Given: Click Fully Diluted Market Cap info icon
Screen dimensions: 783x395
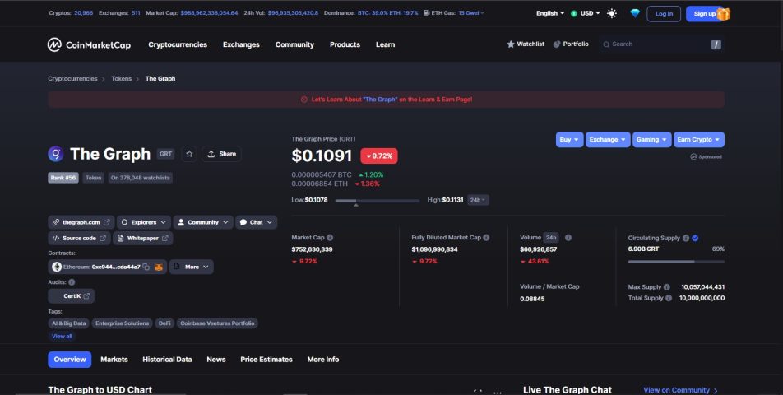Looking at the screenshot, I should click(x=486, y=238).
